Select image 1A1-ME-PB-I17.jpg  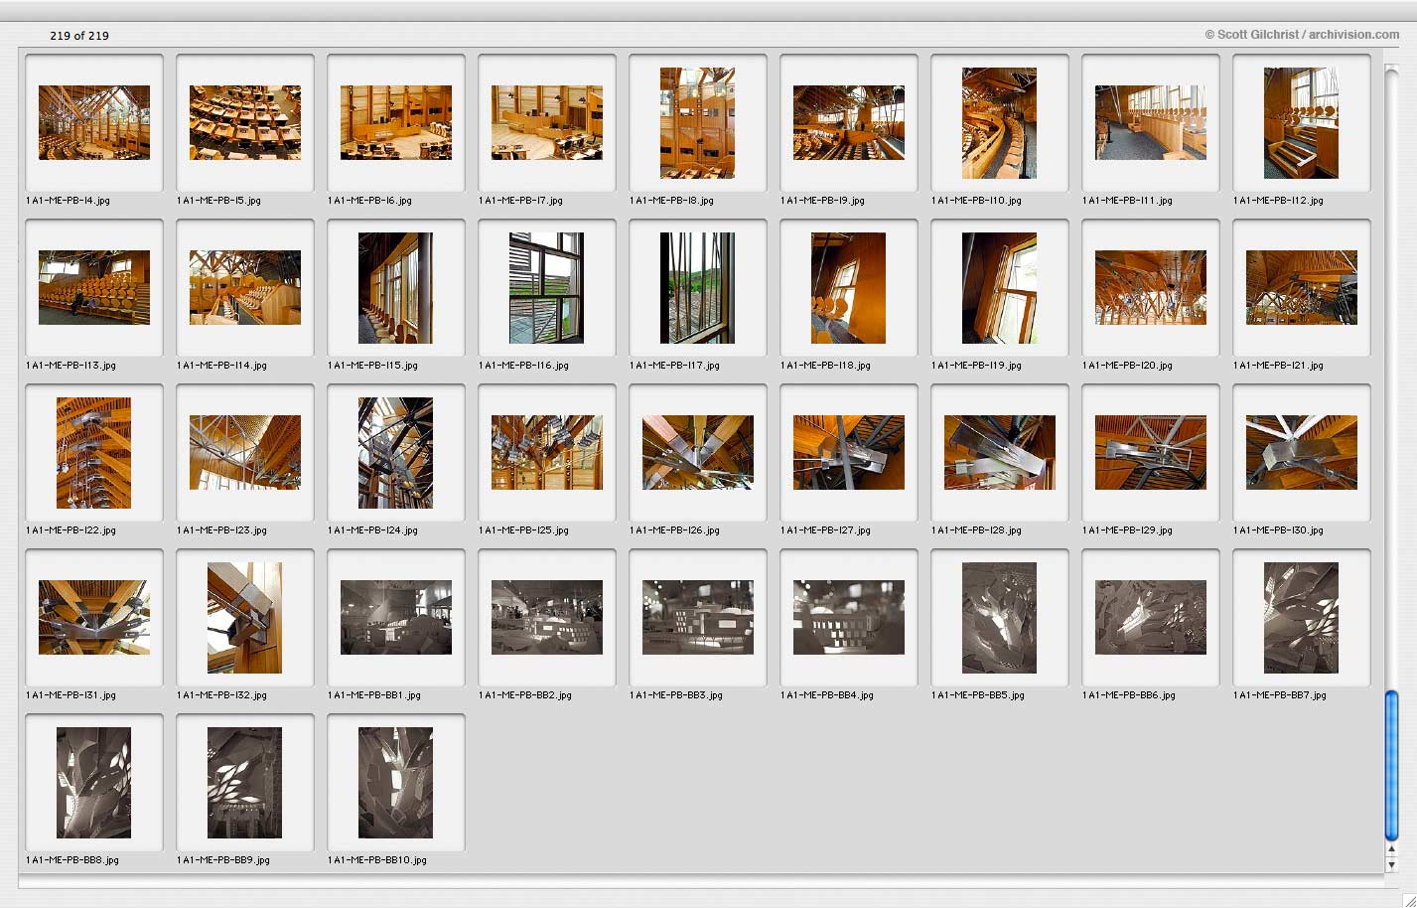698,288
